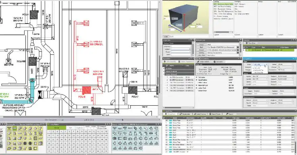Click the icon beside the drawing page counter
Screen dimensions: 297x155
62,120
